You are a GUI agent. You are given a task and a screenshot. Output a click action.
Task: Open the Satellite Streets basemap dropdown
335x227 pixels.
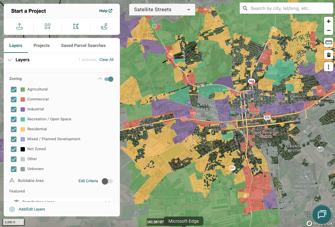(162, 10)
